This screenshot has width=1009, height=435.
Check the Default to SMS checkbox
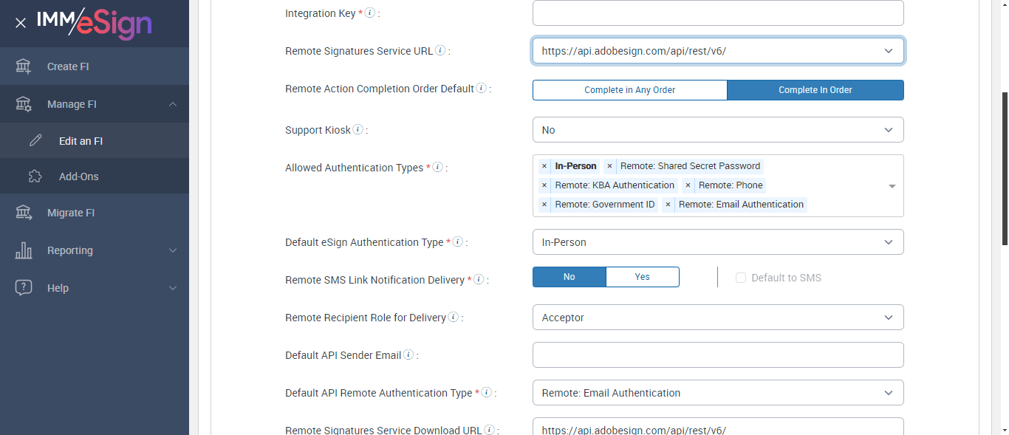tap(741, 278)
